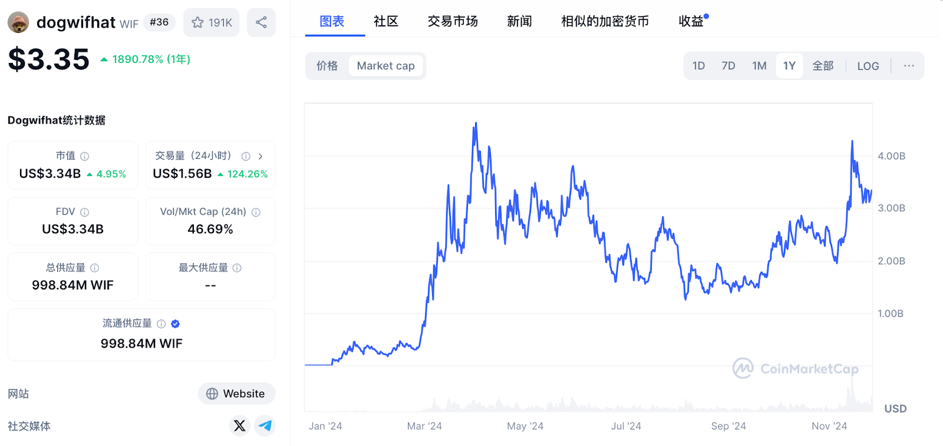The height and width of the screenshot is (446, 943).
Task: Click the 流通供应量 998.84M WIF value
Action: [141, 344]
